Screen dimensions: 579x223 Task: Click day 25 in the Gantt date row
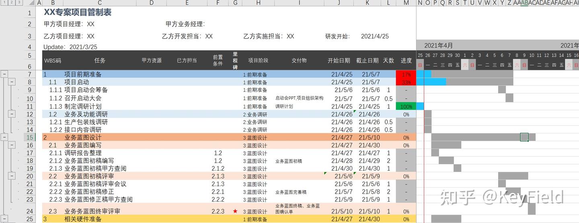420,55
